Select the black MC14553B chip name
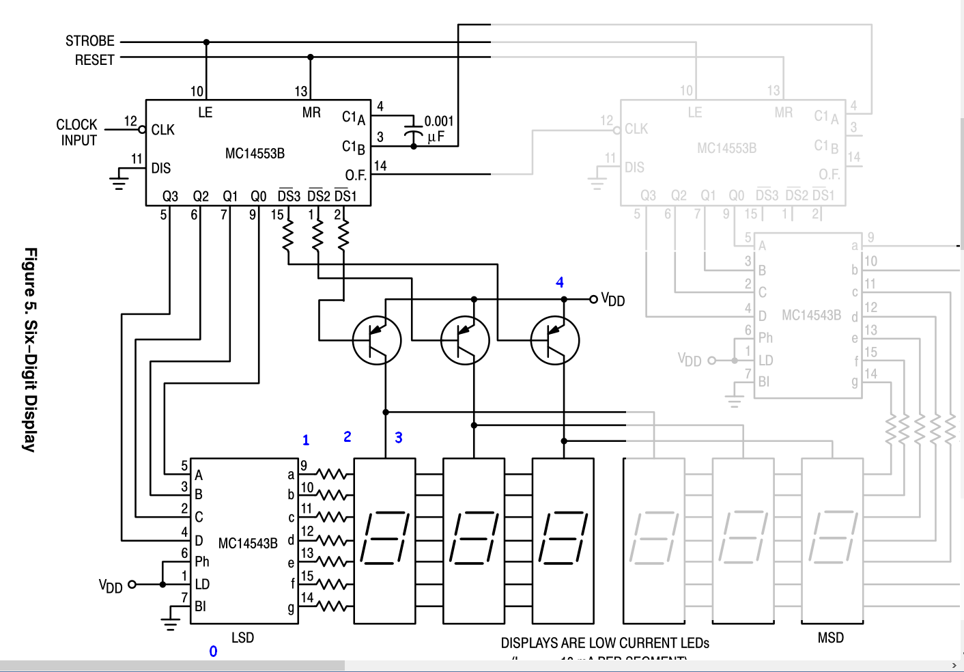The height and width of the screenshot is (672, 964). pyautogui.click(x=255, y=154)
